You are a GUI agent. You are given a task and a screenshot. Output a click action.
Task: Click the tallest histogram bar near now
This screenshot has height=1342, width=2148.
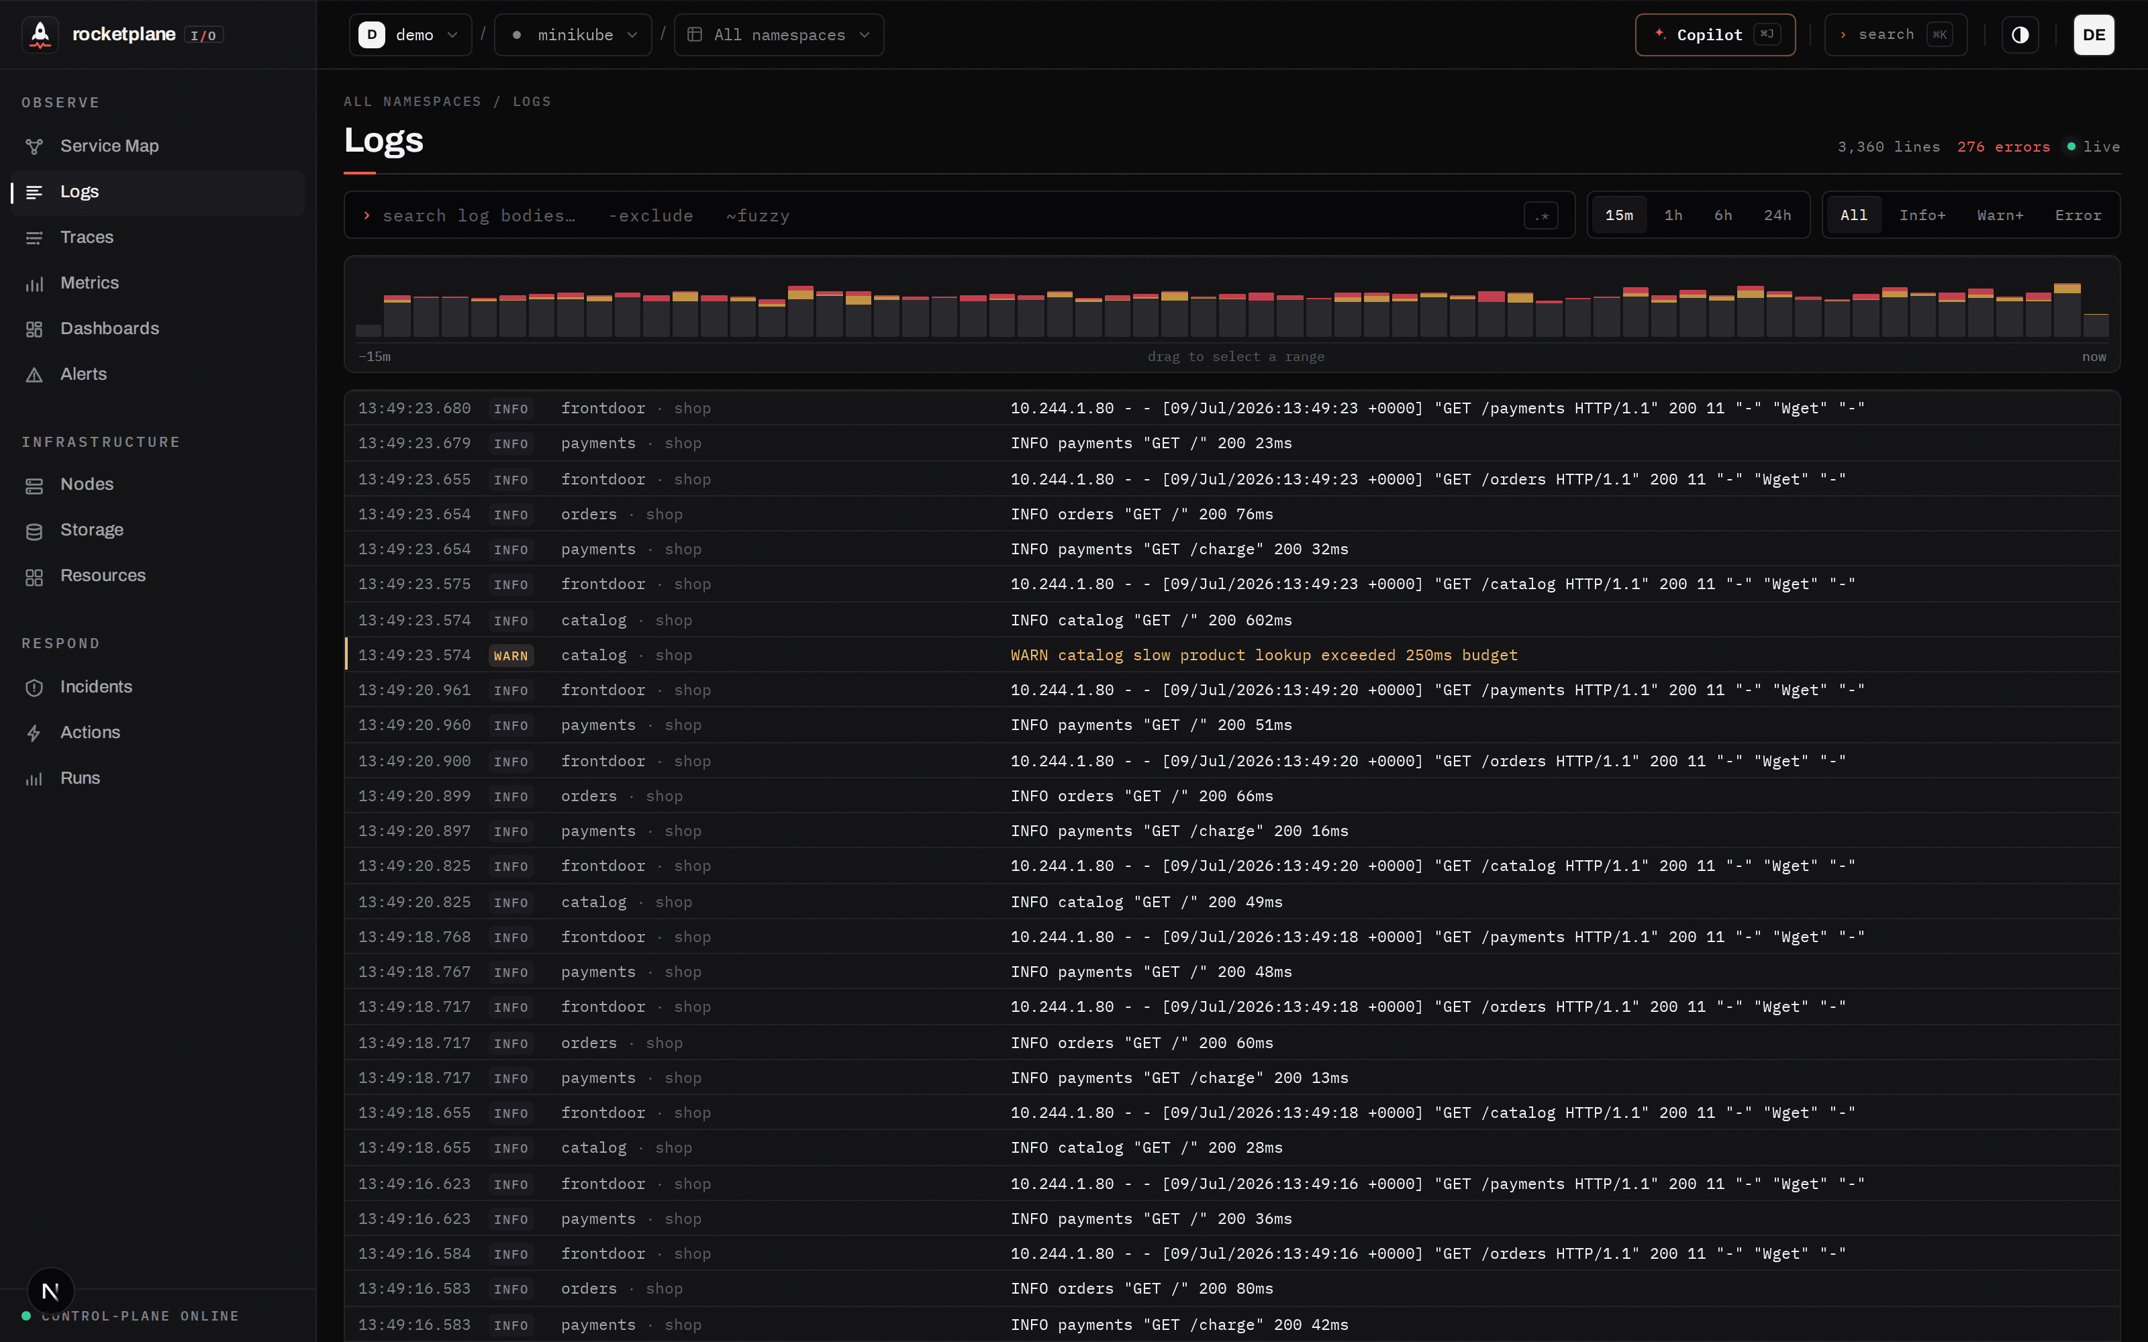pos(2067,310)
